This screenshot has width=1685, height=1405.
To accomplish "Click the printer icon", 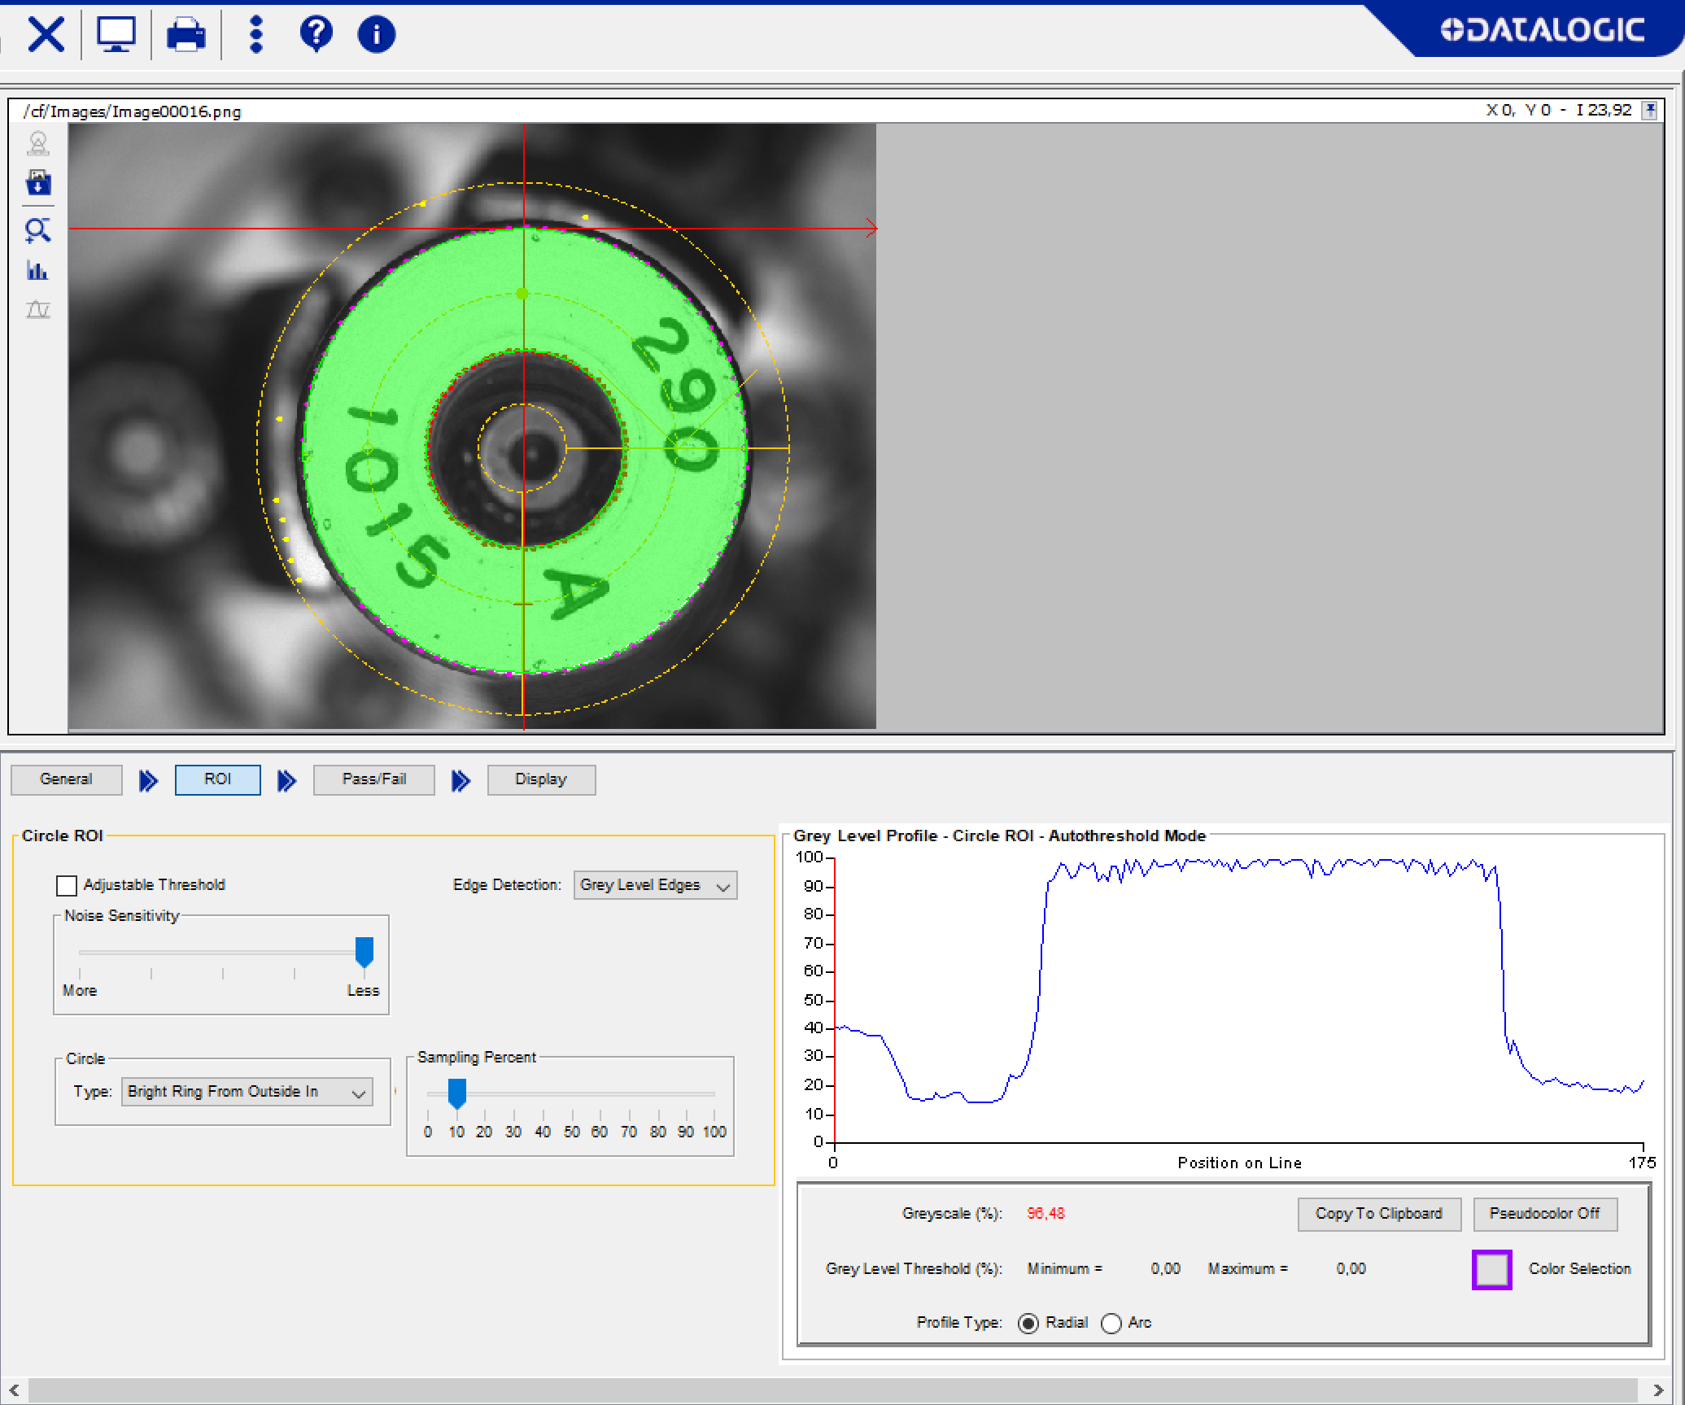I will pyautogui.click(x=186, y=35).
